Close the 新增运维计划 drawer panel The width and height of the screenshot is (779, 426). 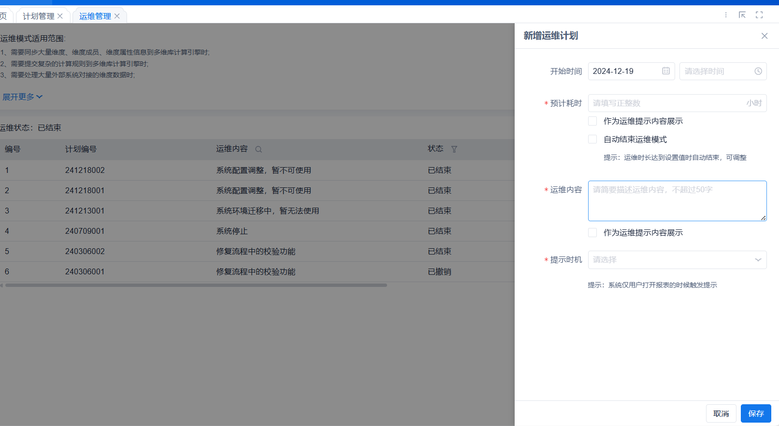coord(764,36)
